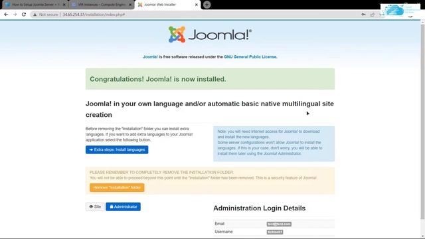Viewport: 425px width, 239px height.
Task: Open the saved password key icon
Action: 363,15
